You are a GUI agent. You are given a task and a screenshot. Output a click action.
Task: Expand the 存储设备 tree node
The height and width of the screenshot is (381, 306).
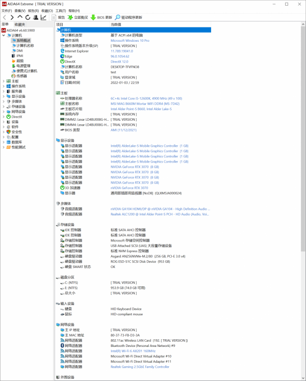(x=4, y=106)
